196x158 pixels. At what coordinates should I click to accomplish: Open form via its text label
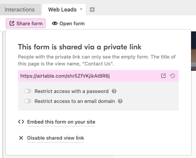tap(72, 24)
